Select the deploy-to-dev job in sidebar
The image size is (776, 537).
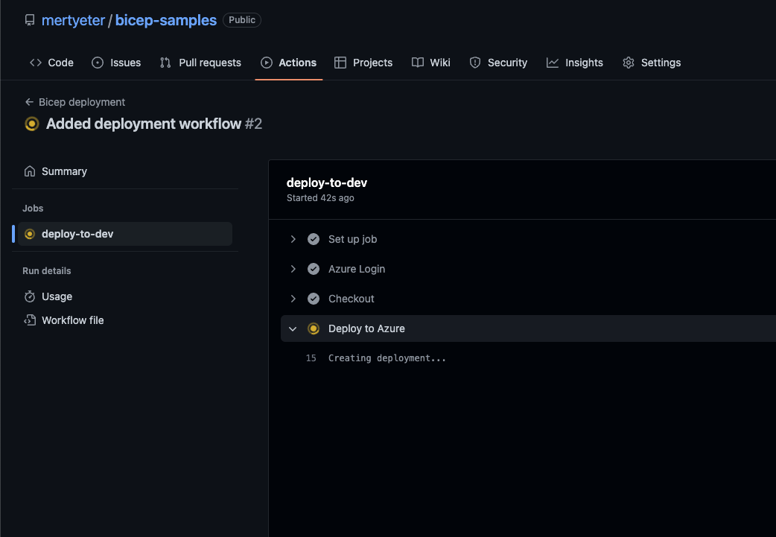[124, 234]
